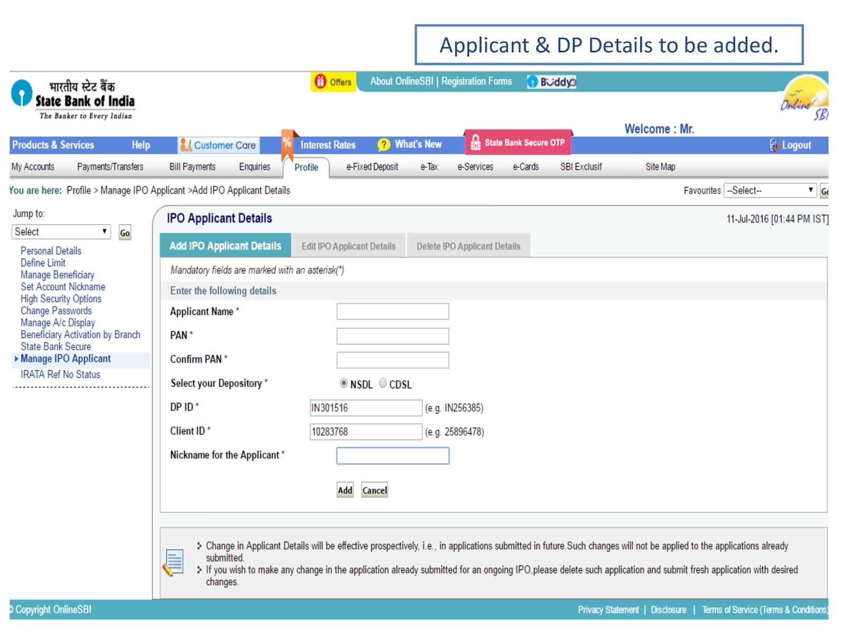The image size is (845, 634).
Task: Open State Bank Secure in sidebar
Action: pos(55,347)
